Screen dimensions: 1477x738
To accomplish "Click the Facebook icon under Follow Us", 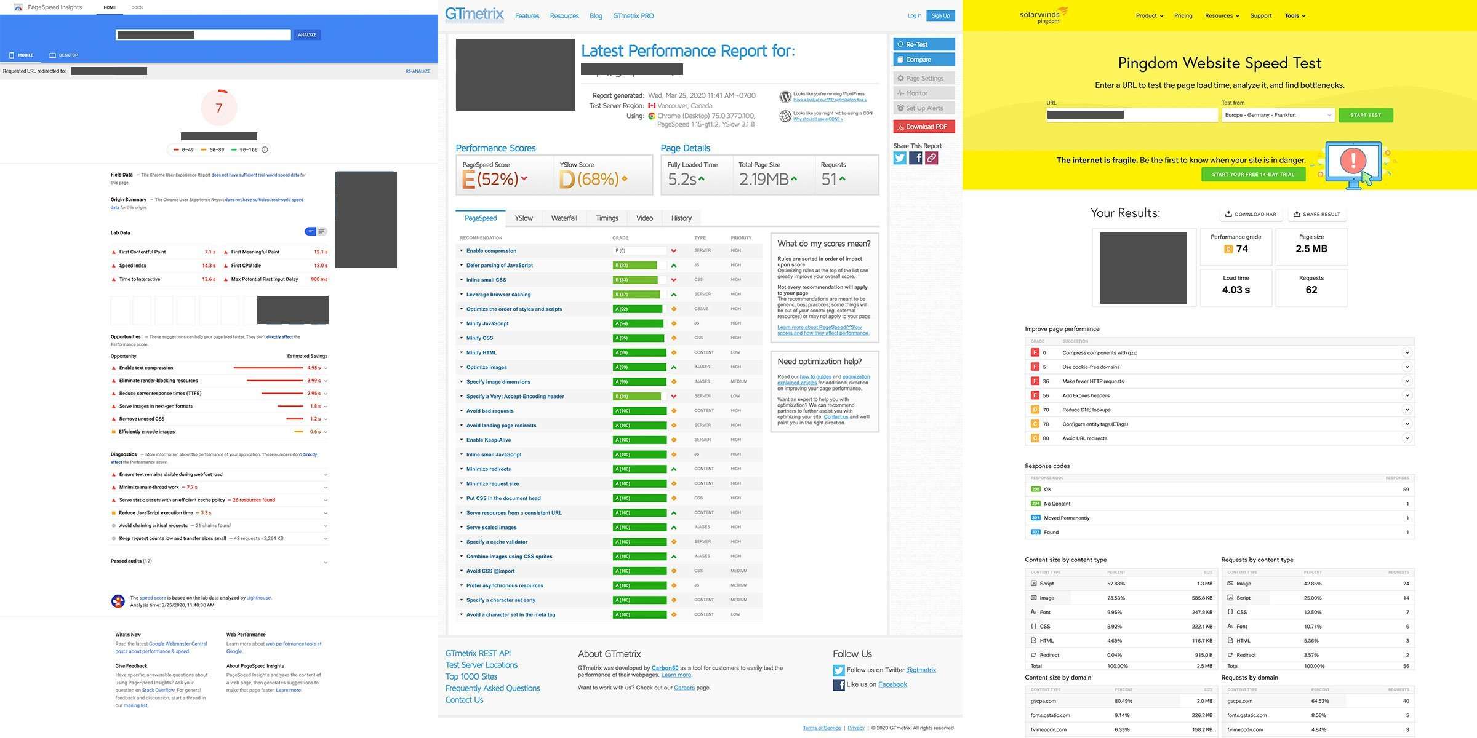I will (x=838, y=684).
